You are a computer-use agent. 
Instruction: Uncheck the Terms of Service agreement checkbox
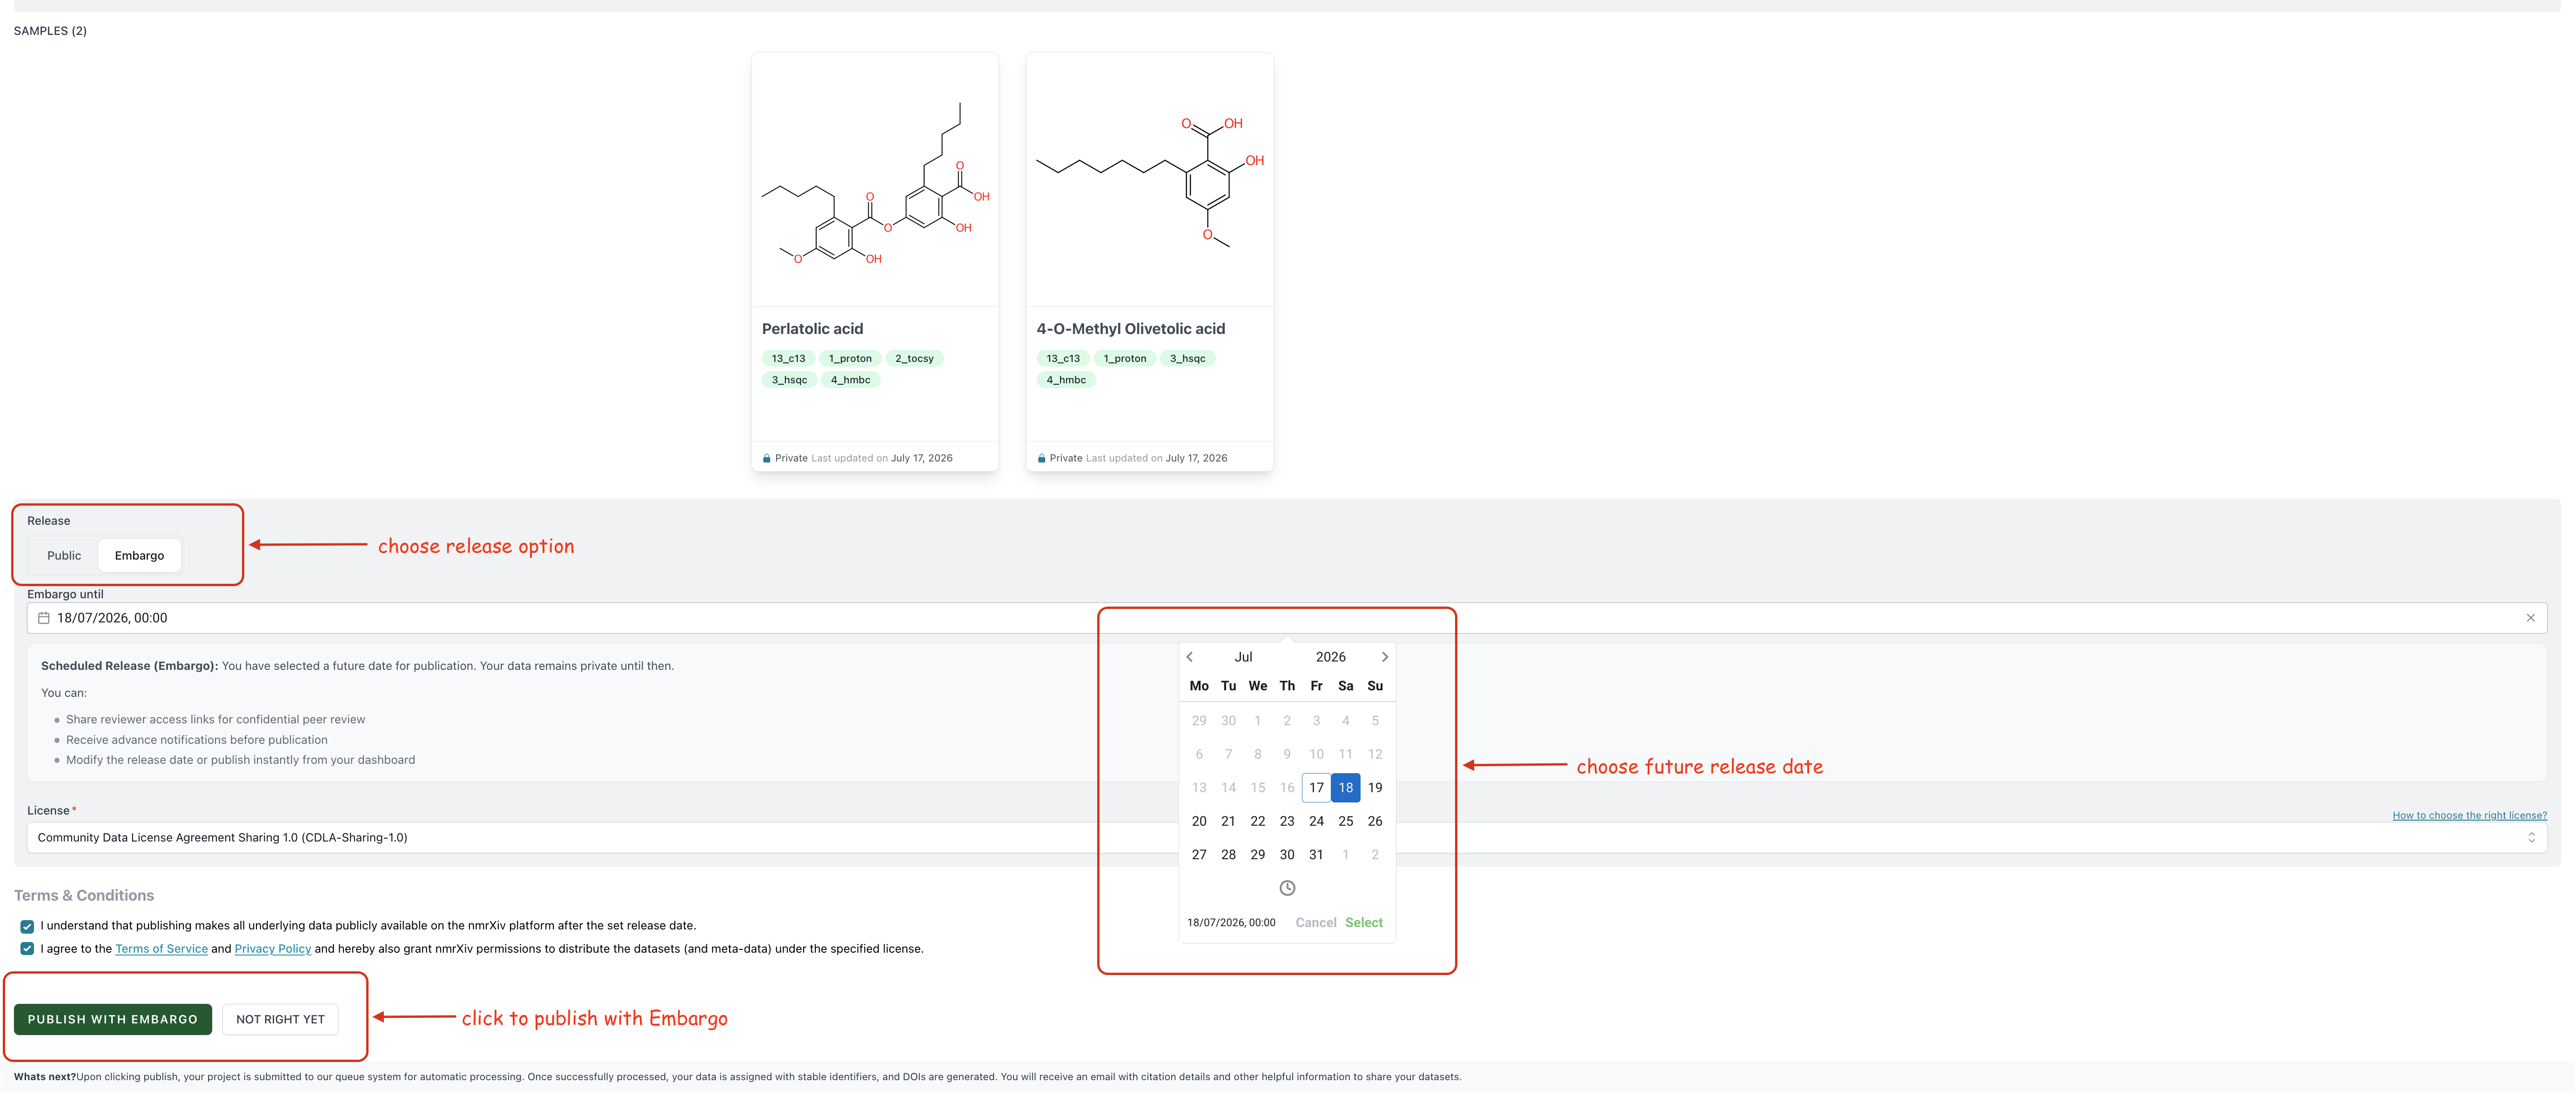point(27,949)
